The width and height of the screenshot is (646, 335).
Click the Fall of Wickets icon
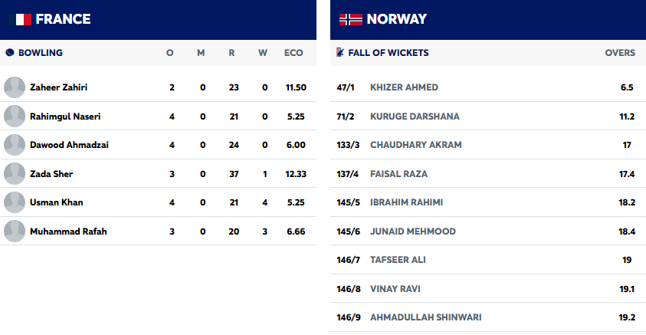(340, 53)
